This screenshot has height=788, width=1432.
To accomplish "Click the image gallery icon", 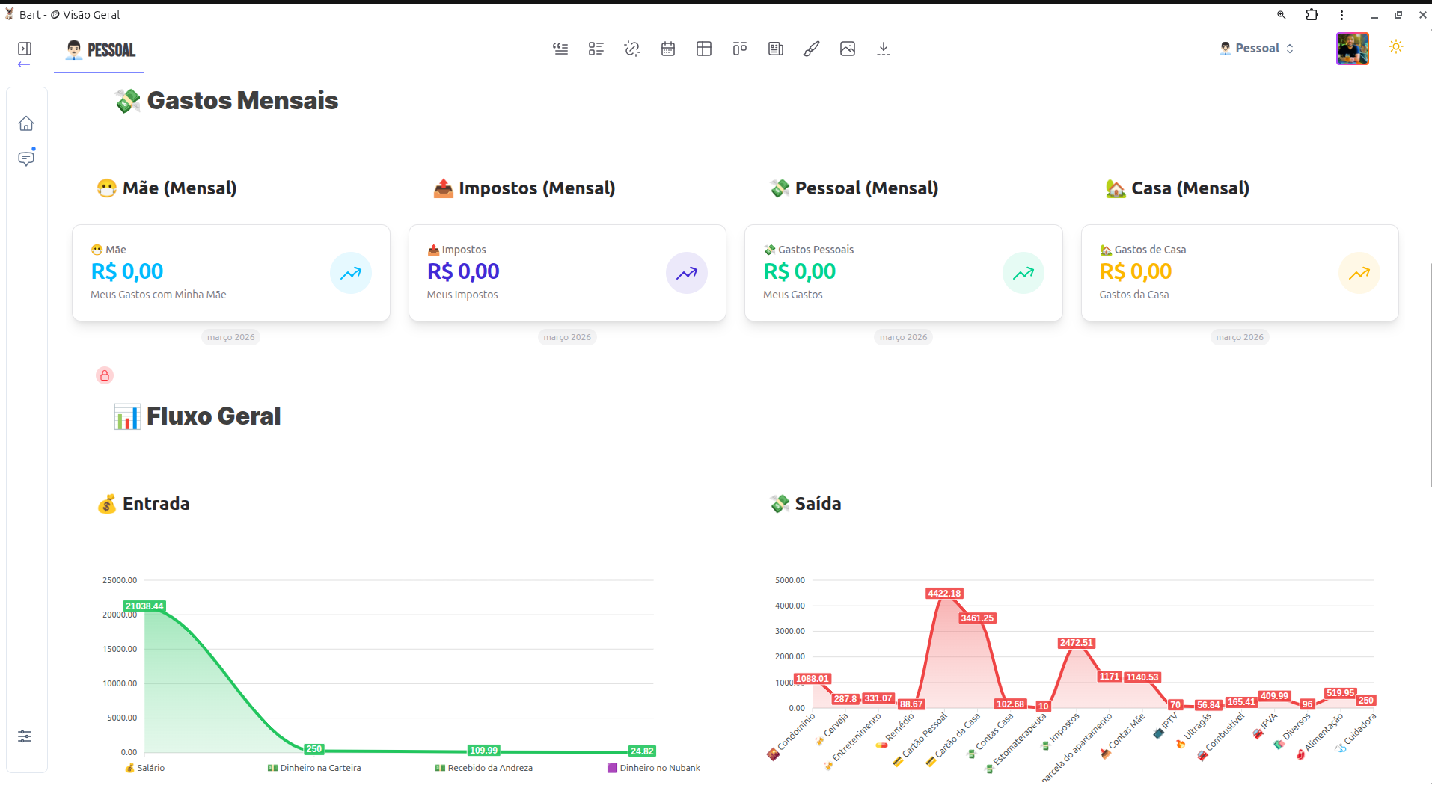I will pos(848,49).
